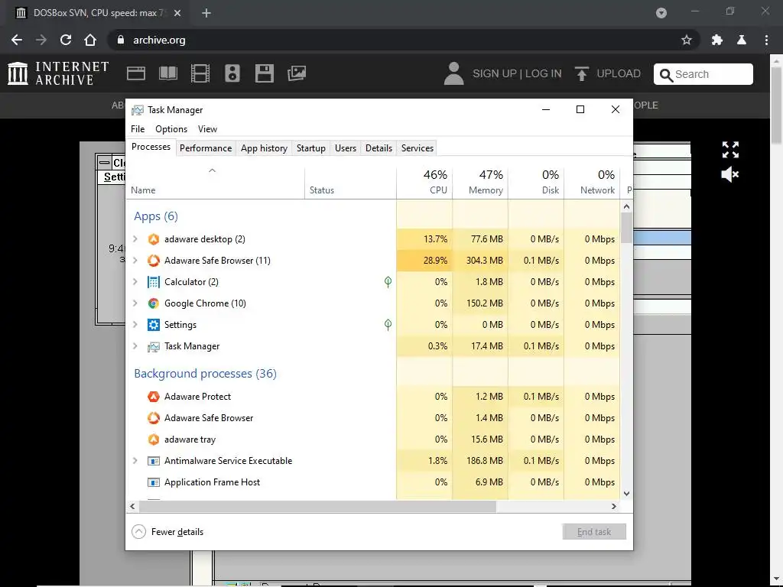Select adaware desktop app icon
The width and height of the screenshot is (783, 587).
tap(153, 239)
